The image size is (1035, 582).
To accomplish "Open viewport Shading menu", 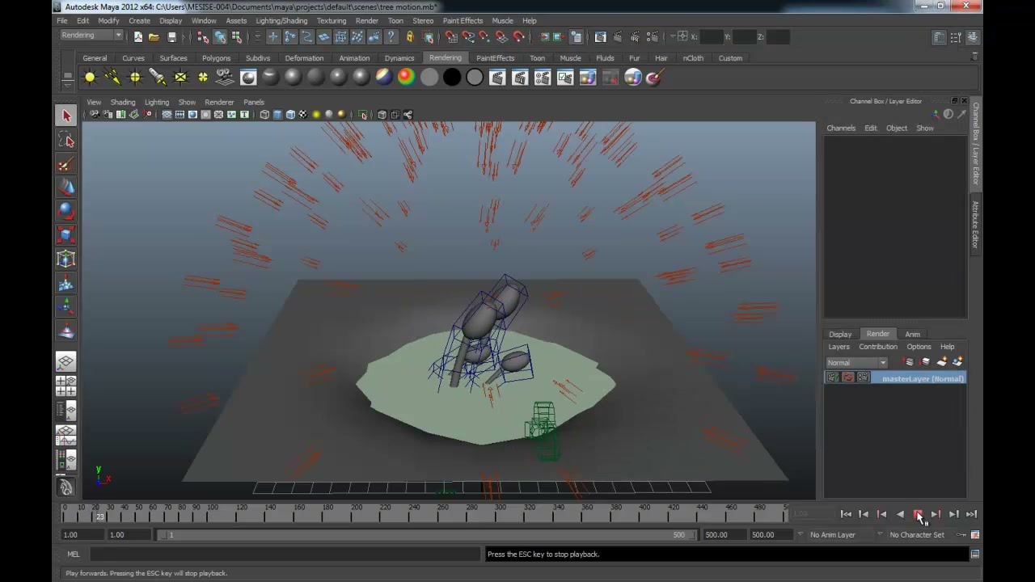I will coord(123,102).
